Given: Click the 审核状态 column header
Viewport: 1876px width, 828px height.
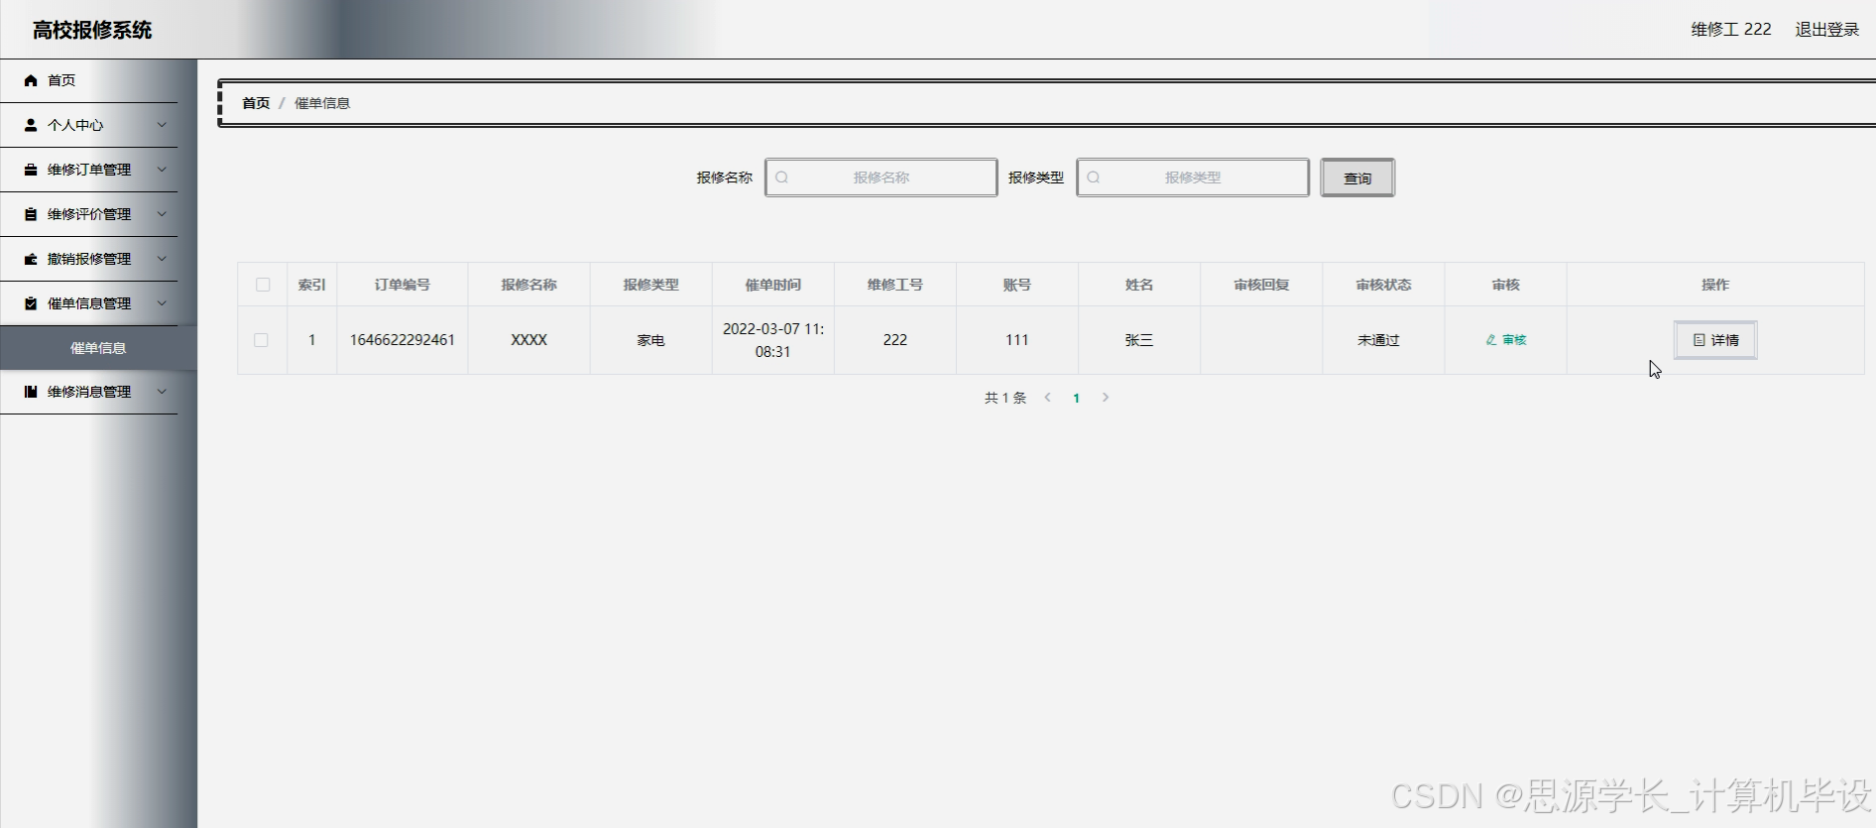Looking at the screenshot, I should coord(1383,285).
